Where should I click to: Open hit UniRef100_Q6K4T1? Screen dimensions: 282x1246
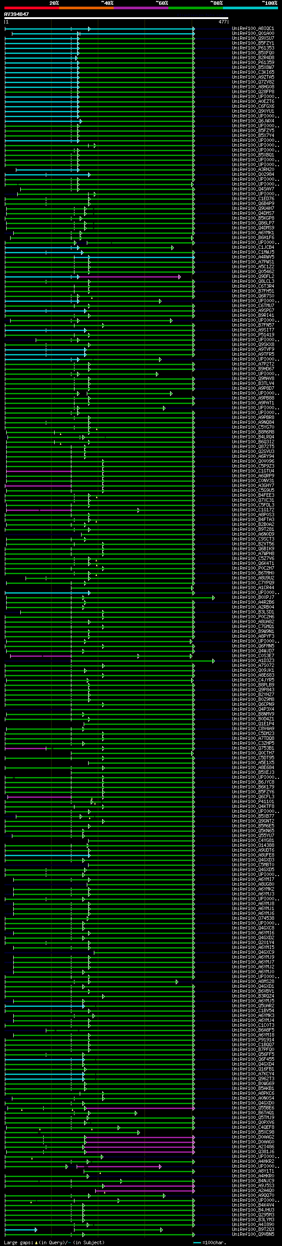point(253,564)
